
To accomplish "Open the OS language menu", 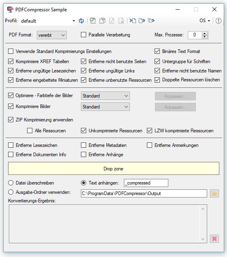I will click(205, 21).
